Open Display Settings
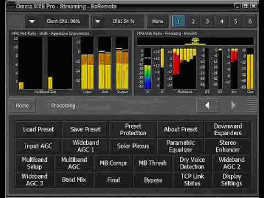This screenshot has width=264, height=198. pos(232,180)
